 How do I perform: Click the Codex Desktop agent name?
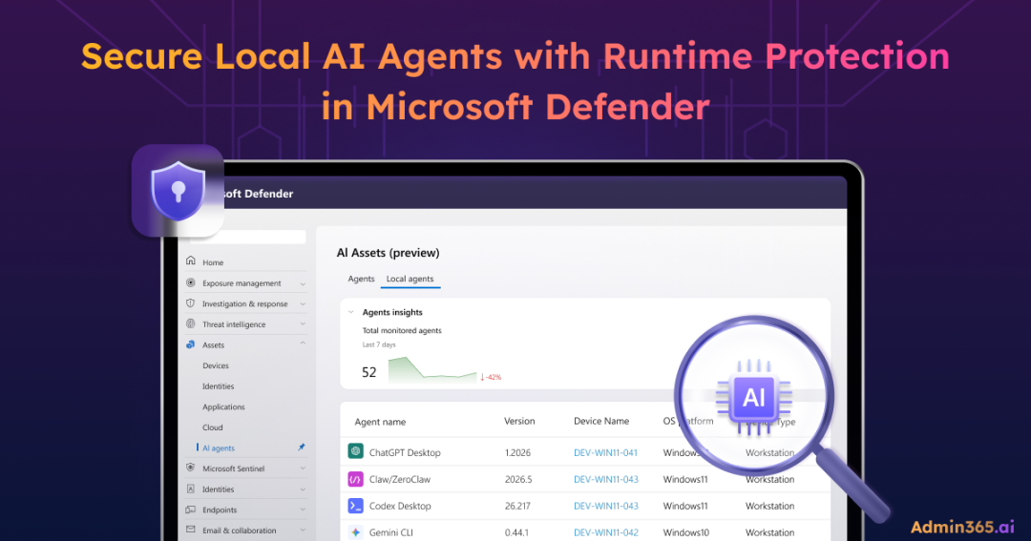click(400, 506)
